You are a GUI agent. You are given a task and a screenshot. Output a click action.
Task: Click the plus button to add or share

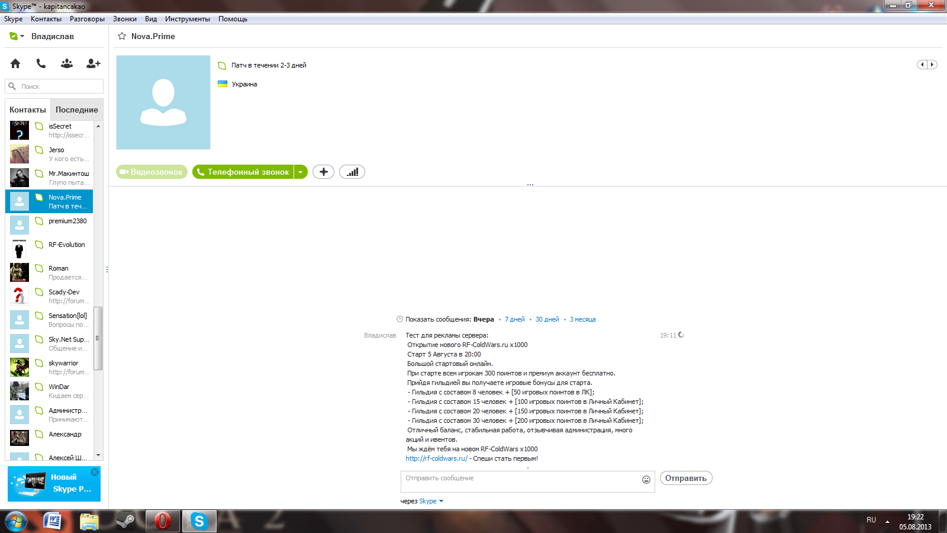click(323, 172)
